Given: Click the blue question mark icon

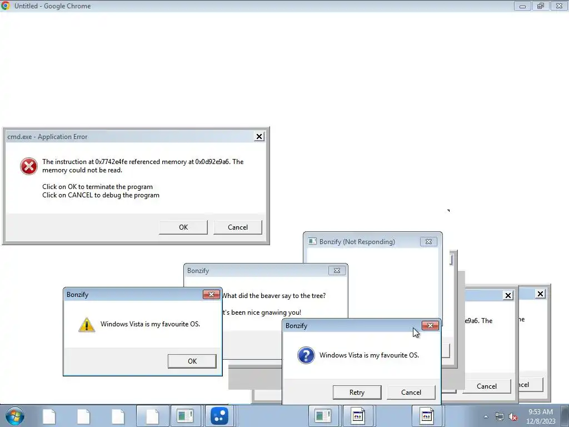Looking at the screenshot, I should click(306, 355).
